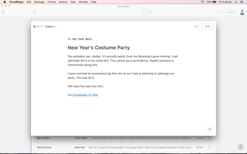Filter unread emails with envelope icon
Screen dimensions: 247x154
[150, 12]
